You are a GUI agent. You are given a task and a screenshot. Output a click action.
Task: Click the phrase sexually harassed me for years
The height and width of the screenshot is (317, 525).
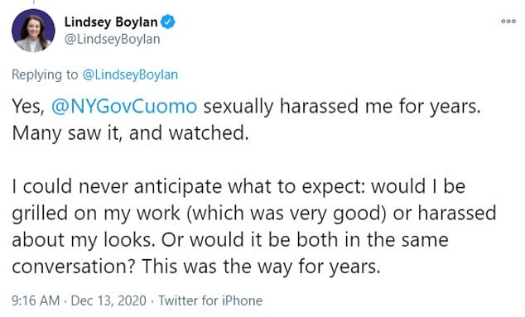(x=342, y=107)
